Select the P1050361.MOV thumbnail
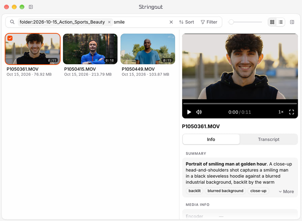 tap(33, 49)
